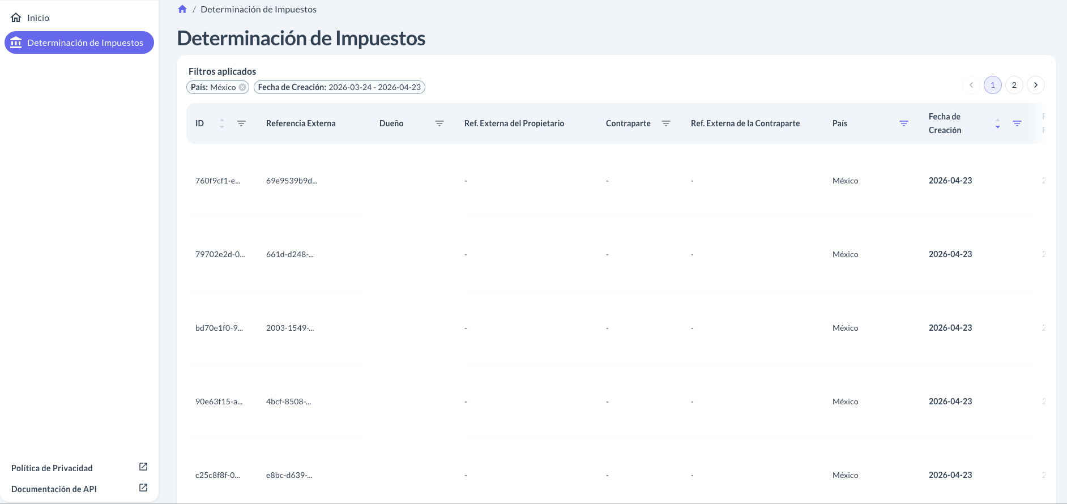Viewport: 1067px width, 504px height.
Task: Click the Filtros aplicados label
Action: (222, 71)
